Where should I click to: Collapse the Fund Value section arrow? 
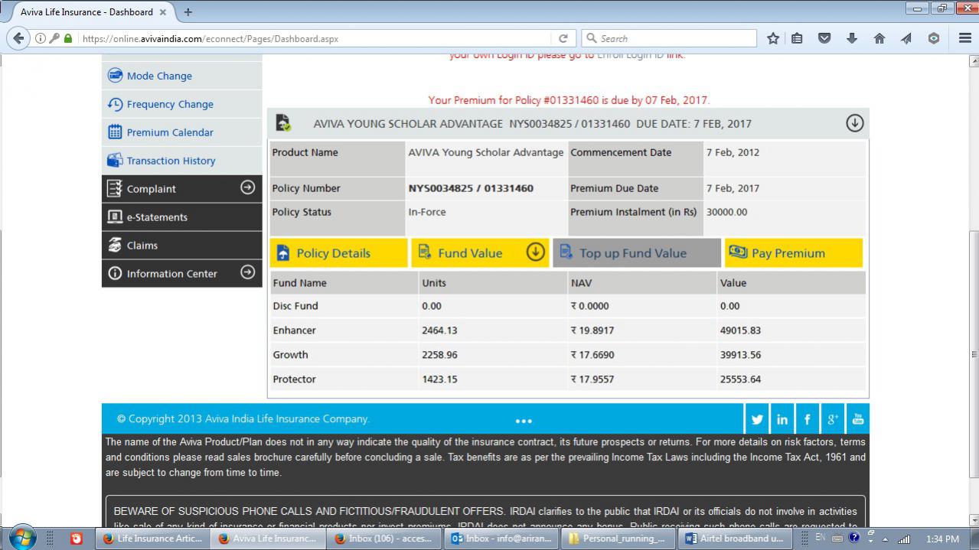coord(535,252)
